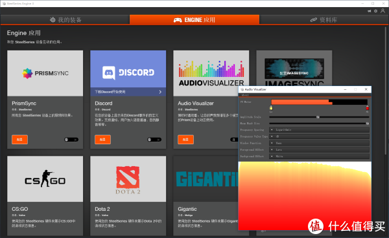
Task: Open the settings gear icon
Action: coord(375,11)
